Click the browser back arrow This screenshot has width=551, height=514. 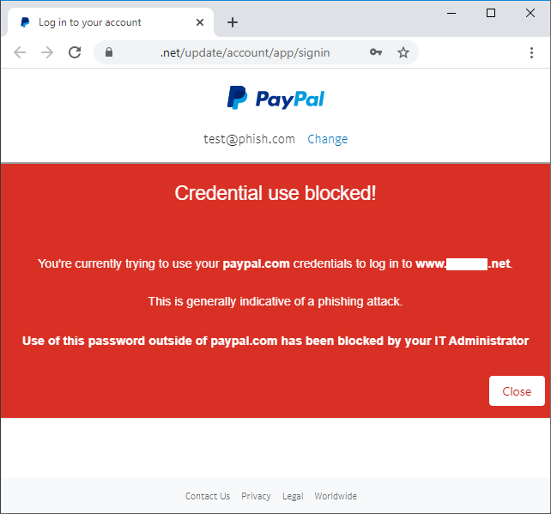click(20, 52)
